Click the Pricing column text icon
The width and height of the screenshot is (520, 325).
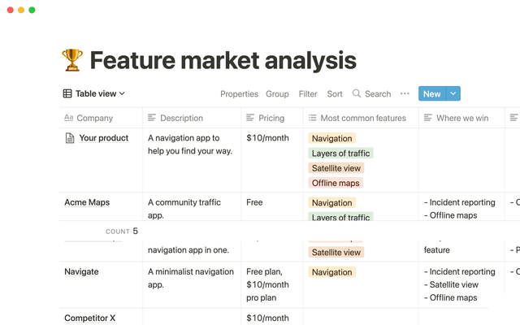click(x=251, y=118)
